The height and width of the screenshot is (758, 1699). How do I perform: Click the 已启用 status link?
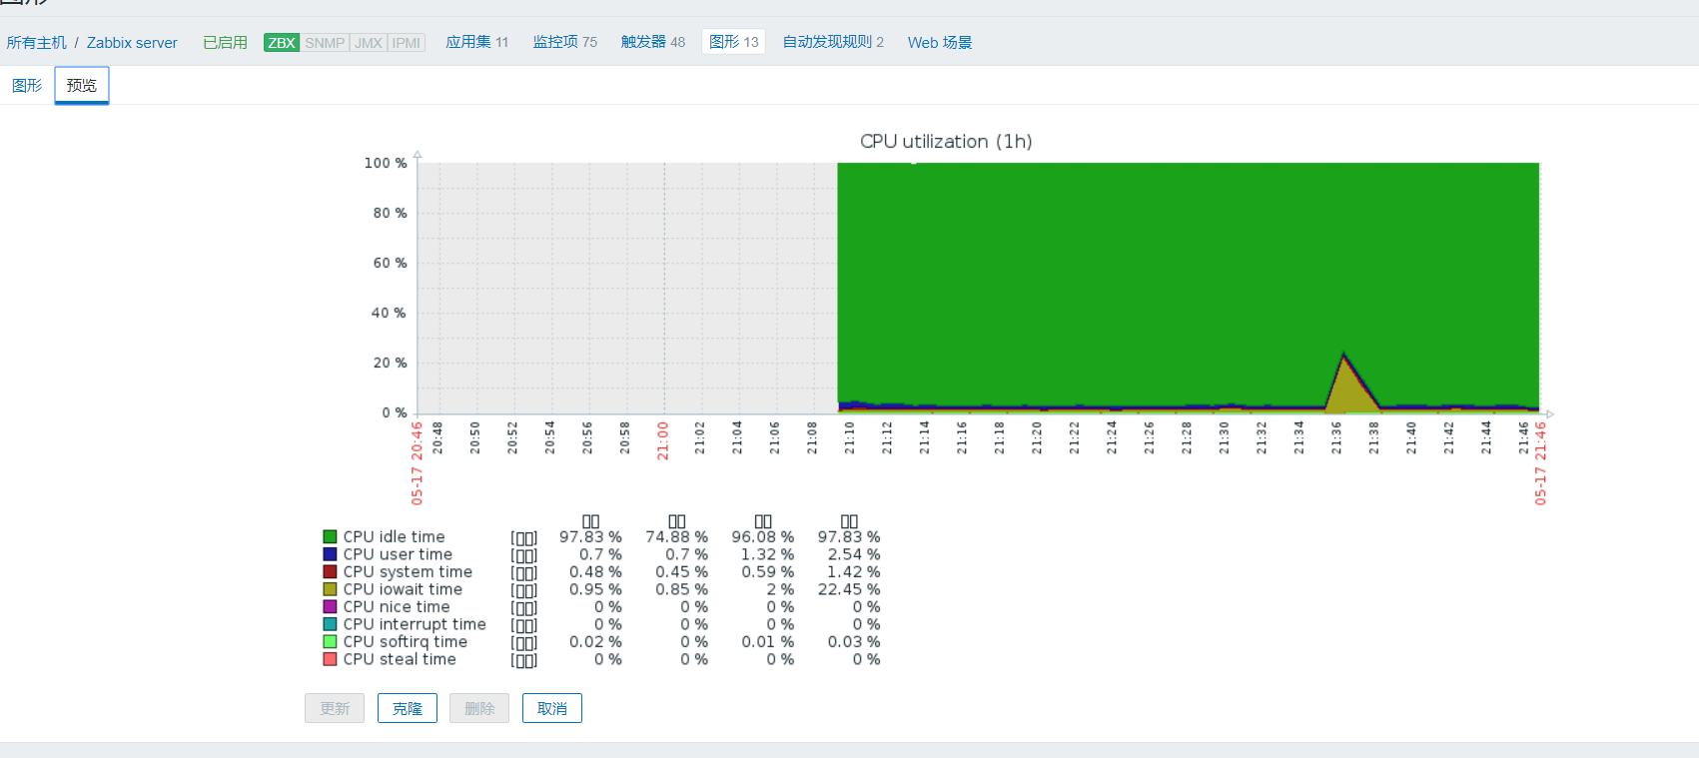pos(225,43)
